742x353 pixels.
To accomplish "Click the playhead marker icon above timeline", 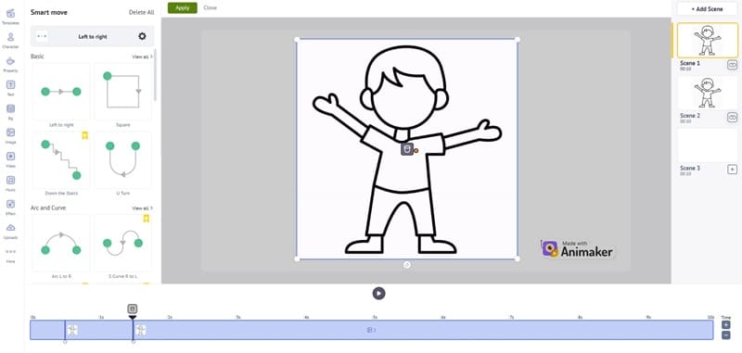I will (x=133, y=309).
